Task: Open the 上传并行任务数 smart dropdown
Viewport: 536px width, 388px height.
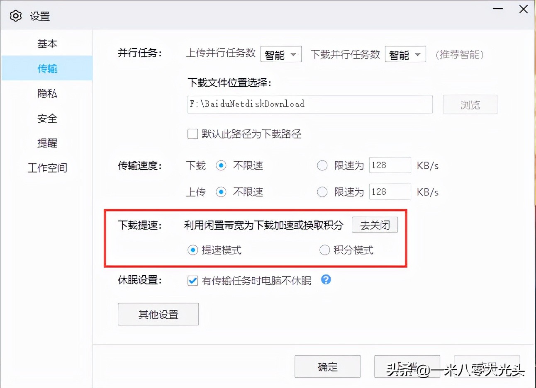Action: [x=281, y=54]
